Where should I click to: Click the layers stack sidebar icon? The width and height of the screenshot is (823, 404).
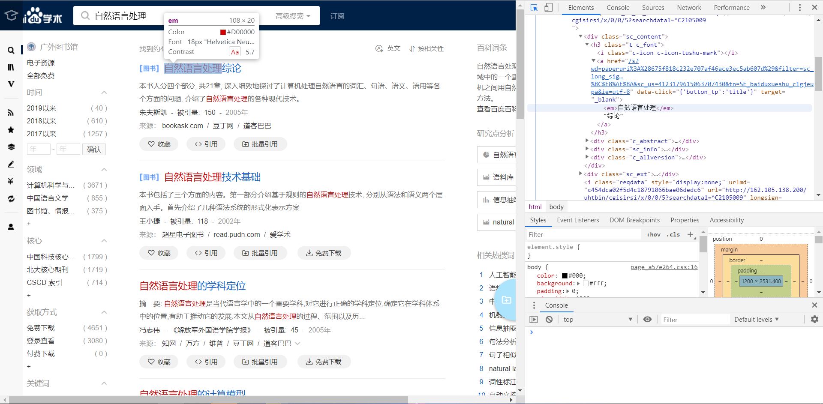click(11, 147)
